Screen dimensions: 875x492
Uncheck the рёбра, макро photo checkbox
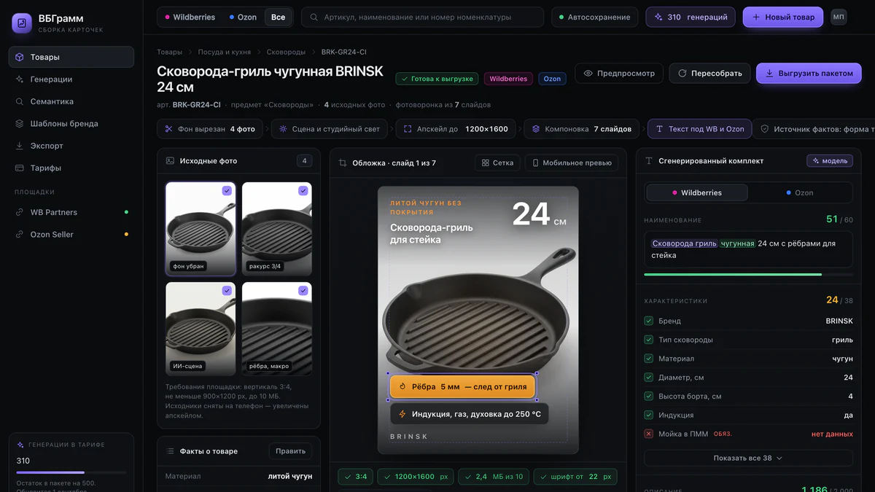tap(303, 291)
